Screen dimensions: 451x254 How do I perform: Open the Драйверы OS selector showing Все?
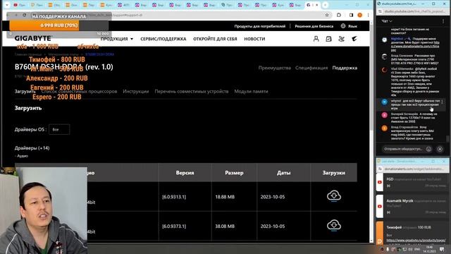[59, 129]
